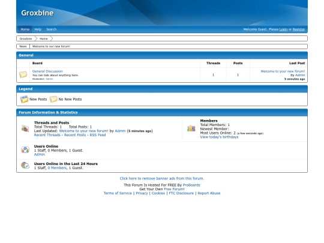Click the '0 Members' link in last 24 hours
The width and height of the screenshot is (324, 243).
coord(57,168)
